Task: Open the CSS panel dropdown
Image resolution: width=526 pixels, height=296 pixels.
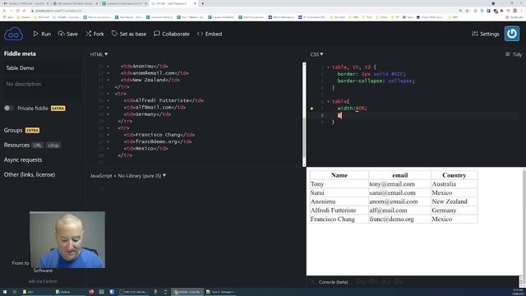Action: 316,54
